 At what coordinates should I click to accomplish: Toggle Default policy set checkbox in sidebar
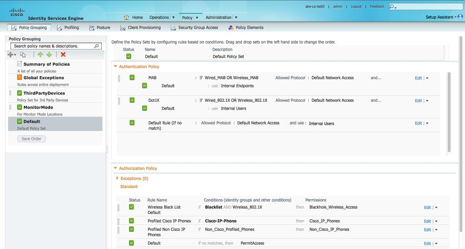click(x=20, y=121)
